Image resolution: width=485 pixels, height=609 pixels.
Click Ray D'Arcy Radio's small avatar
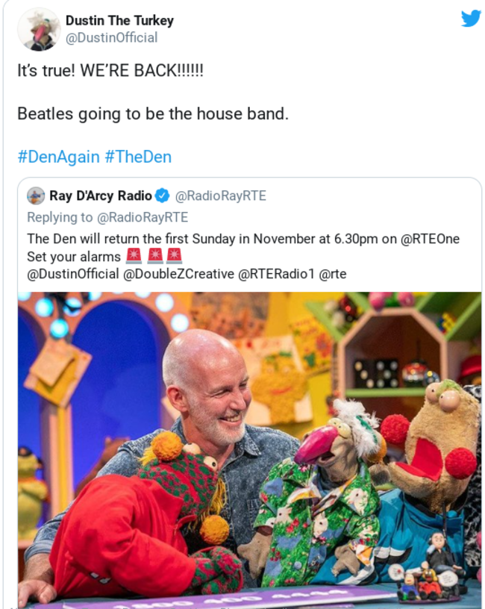coord(36,196)
